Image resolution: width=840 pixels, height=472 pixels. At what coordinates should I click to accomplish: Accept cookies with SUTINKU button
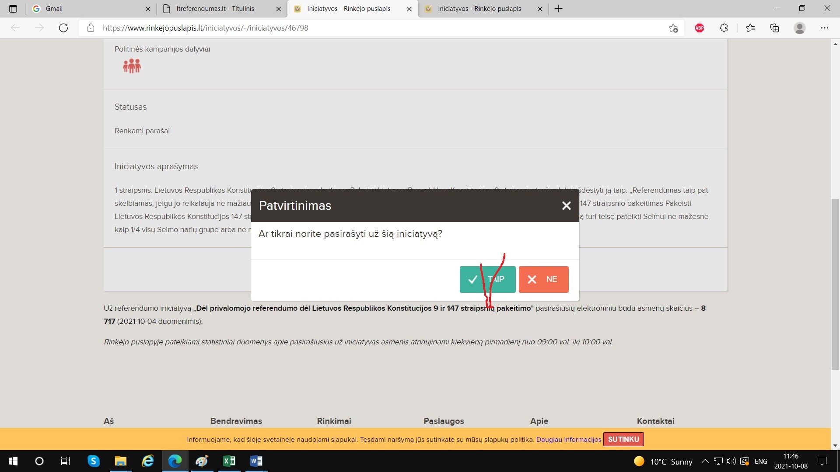623,439
